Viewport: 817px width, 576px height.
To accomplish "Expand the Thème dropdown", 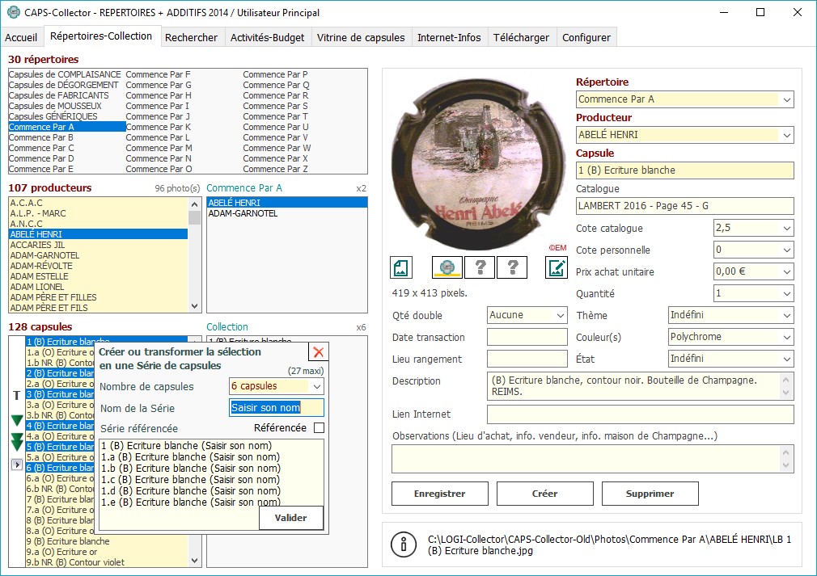I will (786, 315).
